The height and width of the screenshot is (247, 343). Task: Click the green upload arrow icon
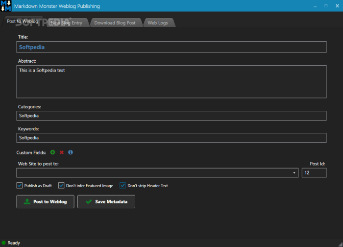point(27,201)
